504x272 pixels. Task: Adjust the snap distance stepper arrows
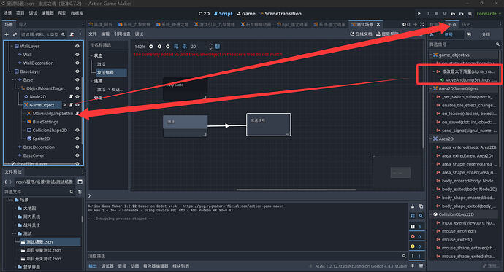pos(210,47)
